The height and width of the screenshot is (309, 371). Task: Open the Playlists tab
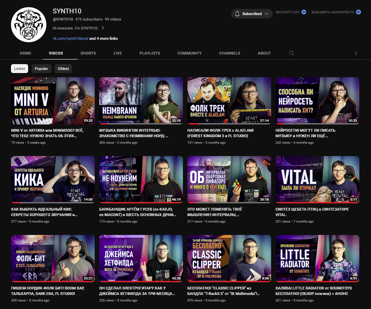coord(150,53)
